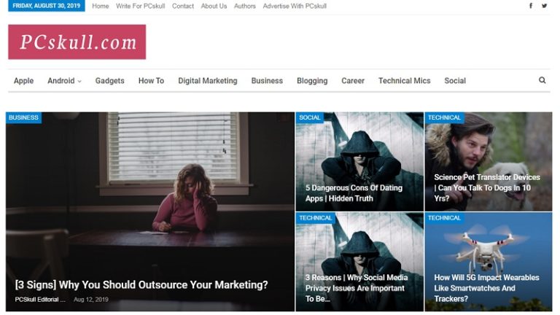Image resolution: width=560 pixels, height=315 pixels.
Task: Open the 5G impact wearables article
Action: tap(486, 287)
